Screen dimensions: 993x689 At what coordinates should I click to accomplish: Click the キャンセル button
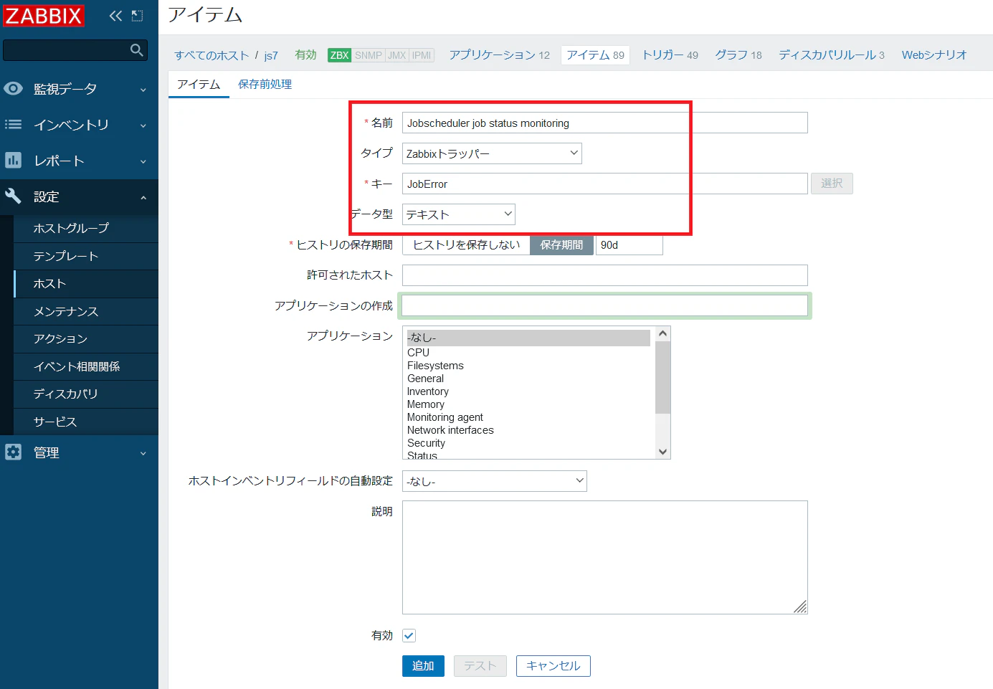click(553, 666)
